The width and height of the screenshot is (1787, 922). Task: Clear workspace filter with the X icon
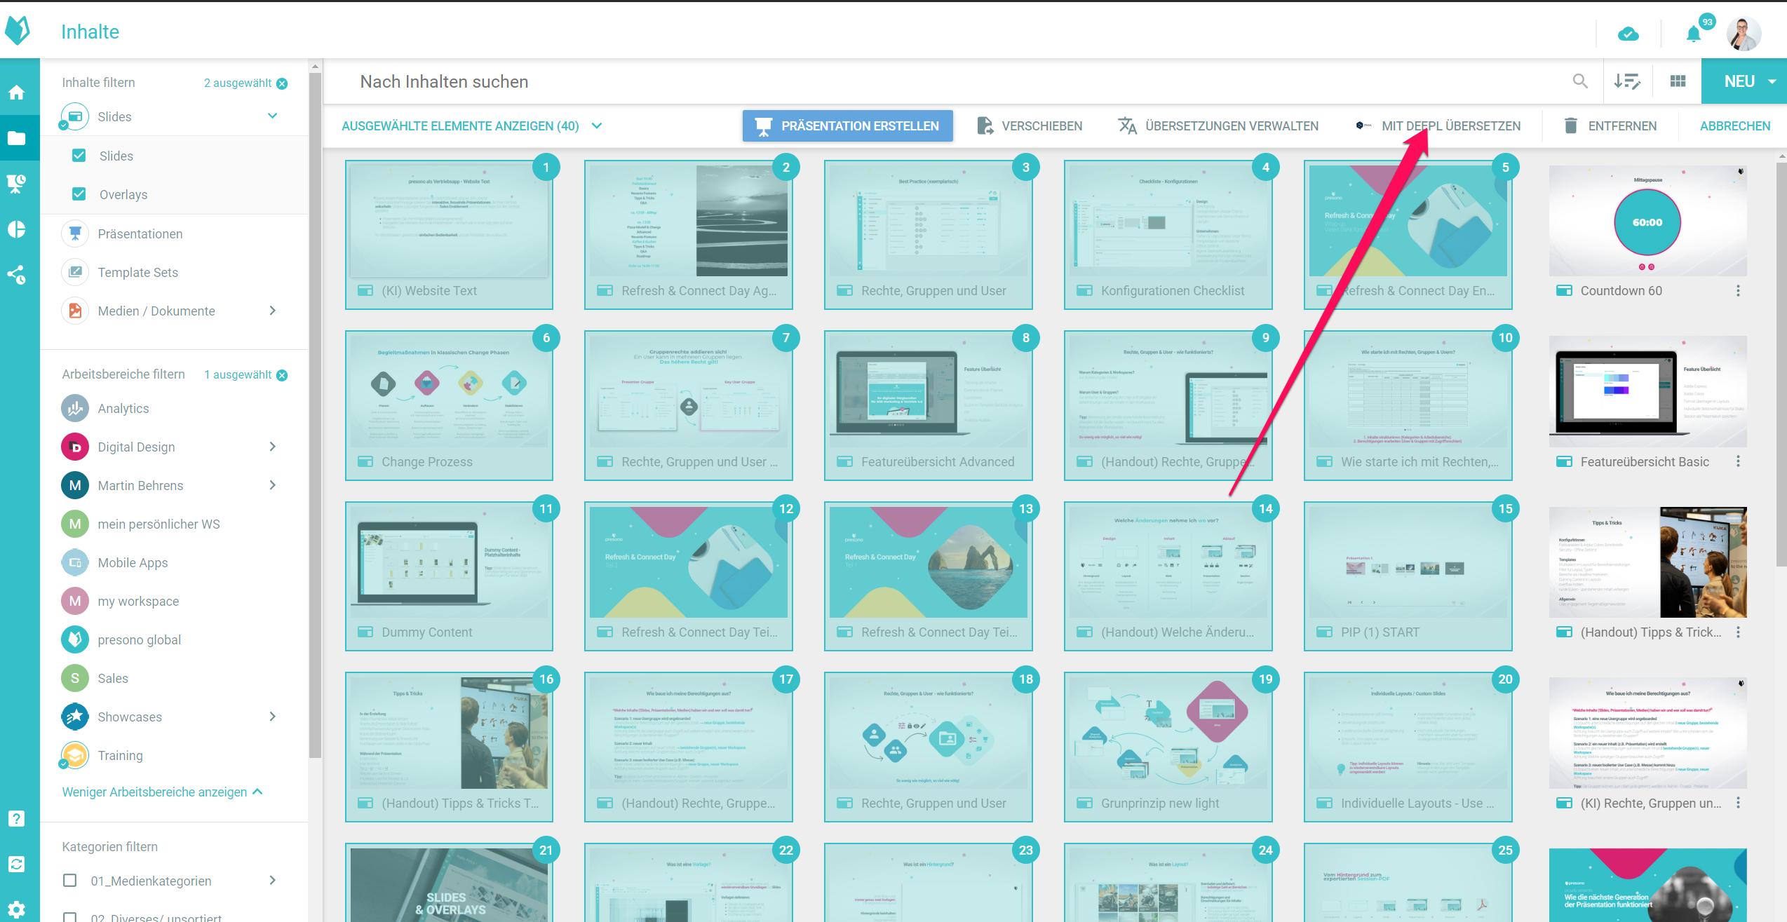pos(282,375)
